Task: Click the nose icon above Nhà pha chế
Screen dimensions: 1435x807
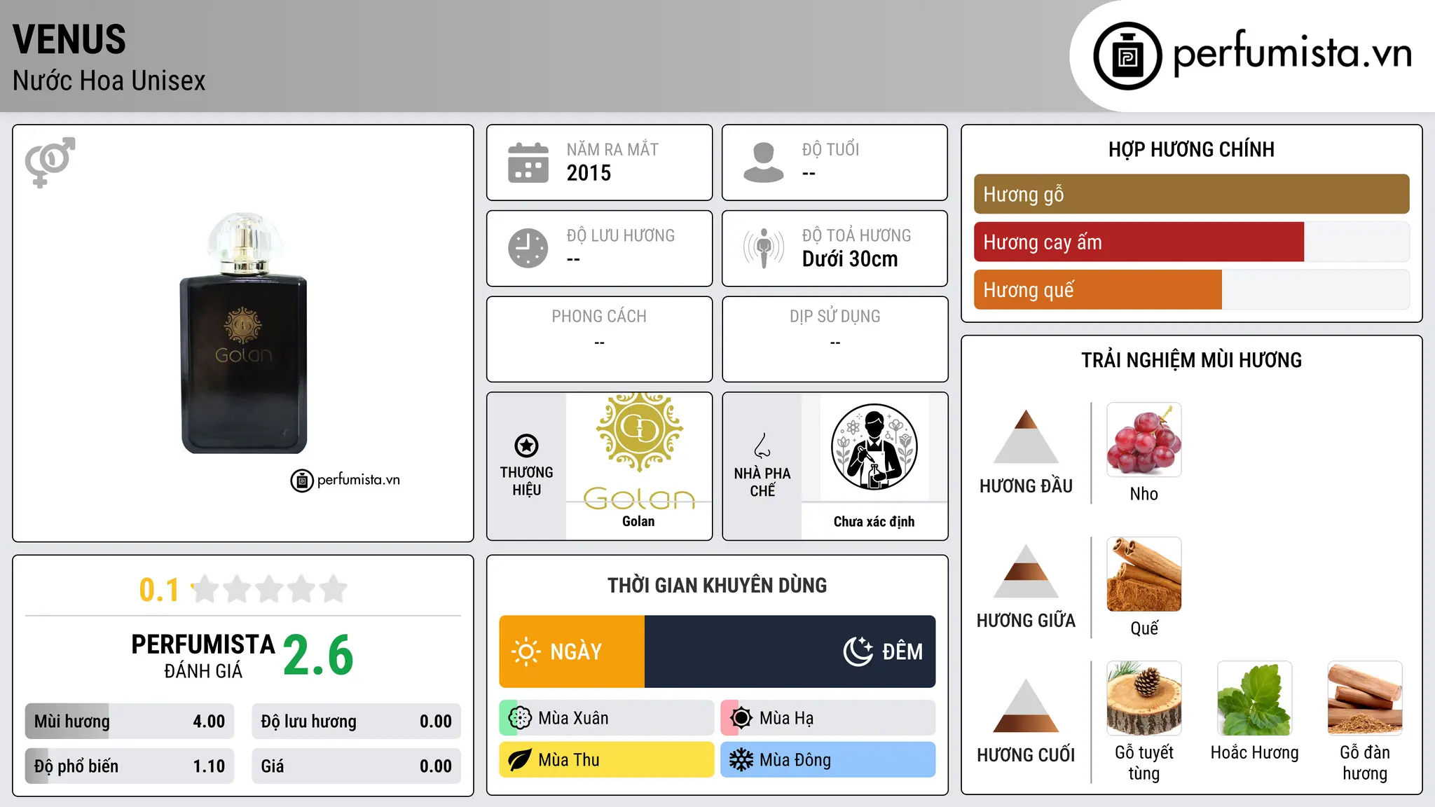Action: [x=762, y=446]
